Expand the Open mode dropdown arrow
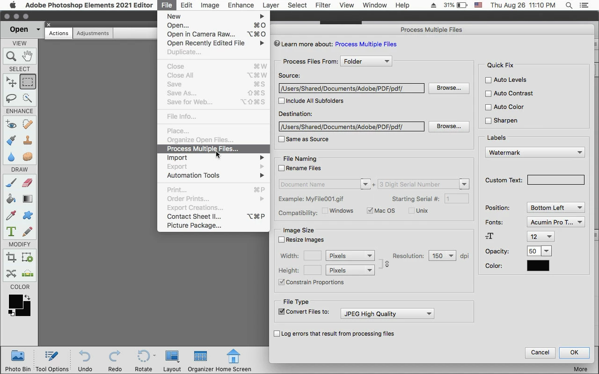The width and height of the screenshot is (599, 374). pyautogui.click(x=38, y=29)
